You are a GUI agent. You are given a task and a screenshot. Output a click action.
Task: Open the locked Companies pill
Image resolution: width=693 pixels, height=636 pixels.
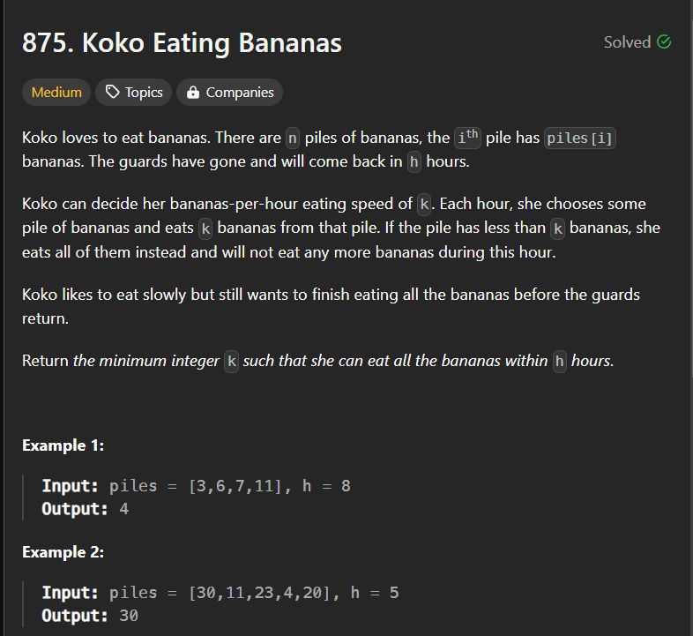pyautogui.click(x=230, y=92)
